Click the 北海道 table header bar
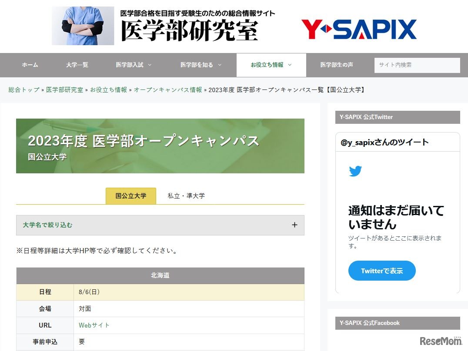The image size is (468, 351). point(160,275)
